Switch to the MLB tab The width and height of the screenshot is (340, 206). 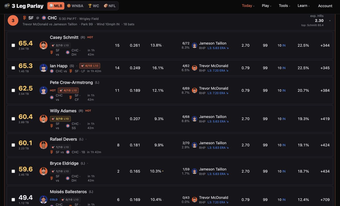pos(56,6)
